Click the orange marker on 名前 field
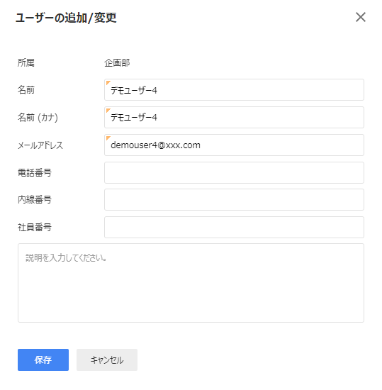 tap(108, 82)
